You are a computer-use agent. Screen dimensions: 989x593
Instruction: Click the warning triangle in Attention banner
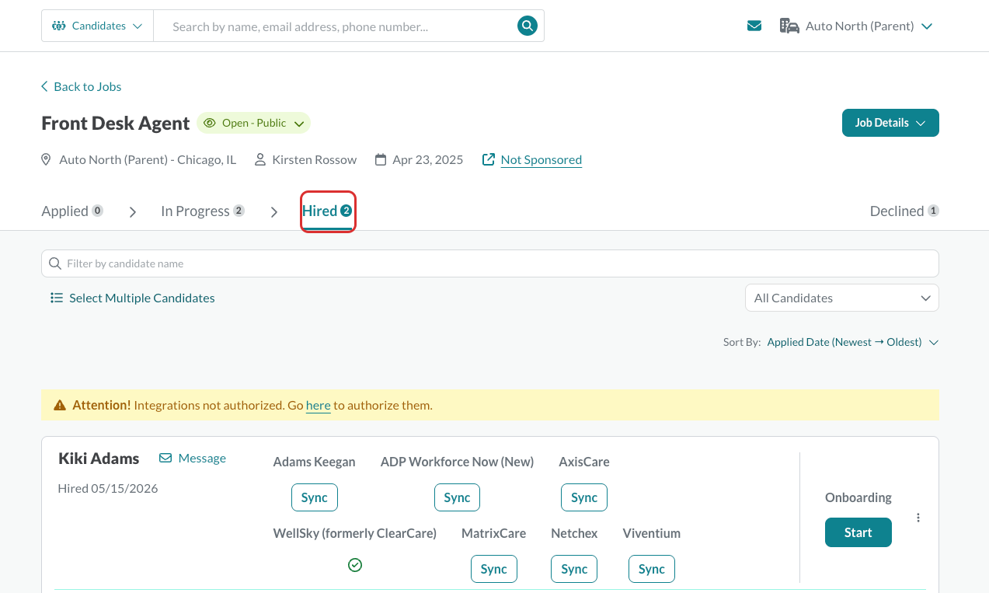pyautogui.click(x=60, y=405)
